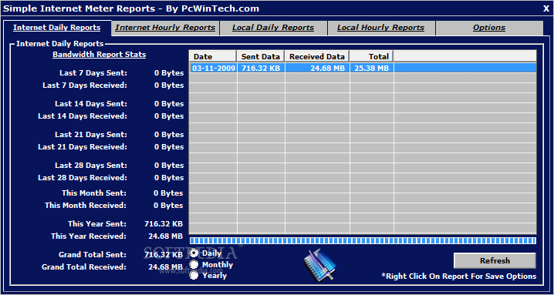This screenshot has height=295, width=554.
Task: Click the Last 7 Days Received label
Action: click(85, 85)
